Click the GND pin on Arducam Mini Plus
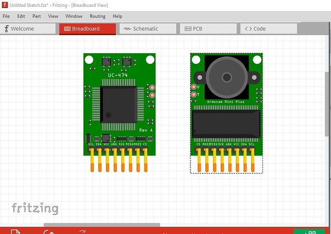The width and height of the screenshot is (331, 234). tap(229, 160)
